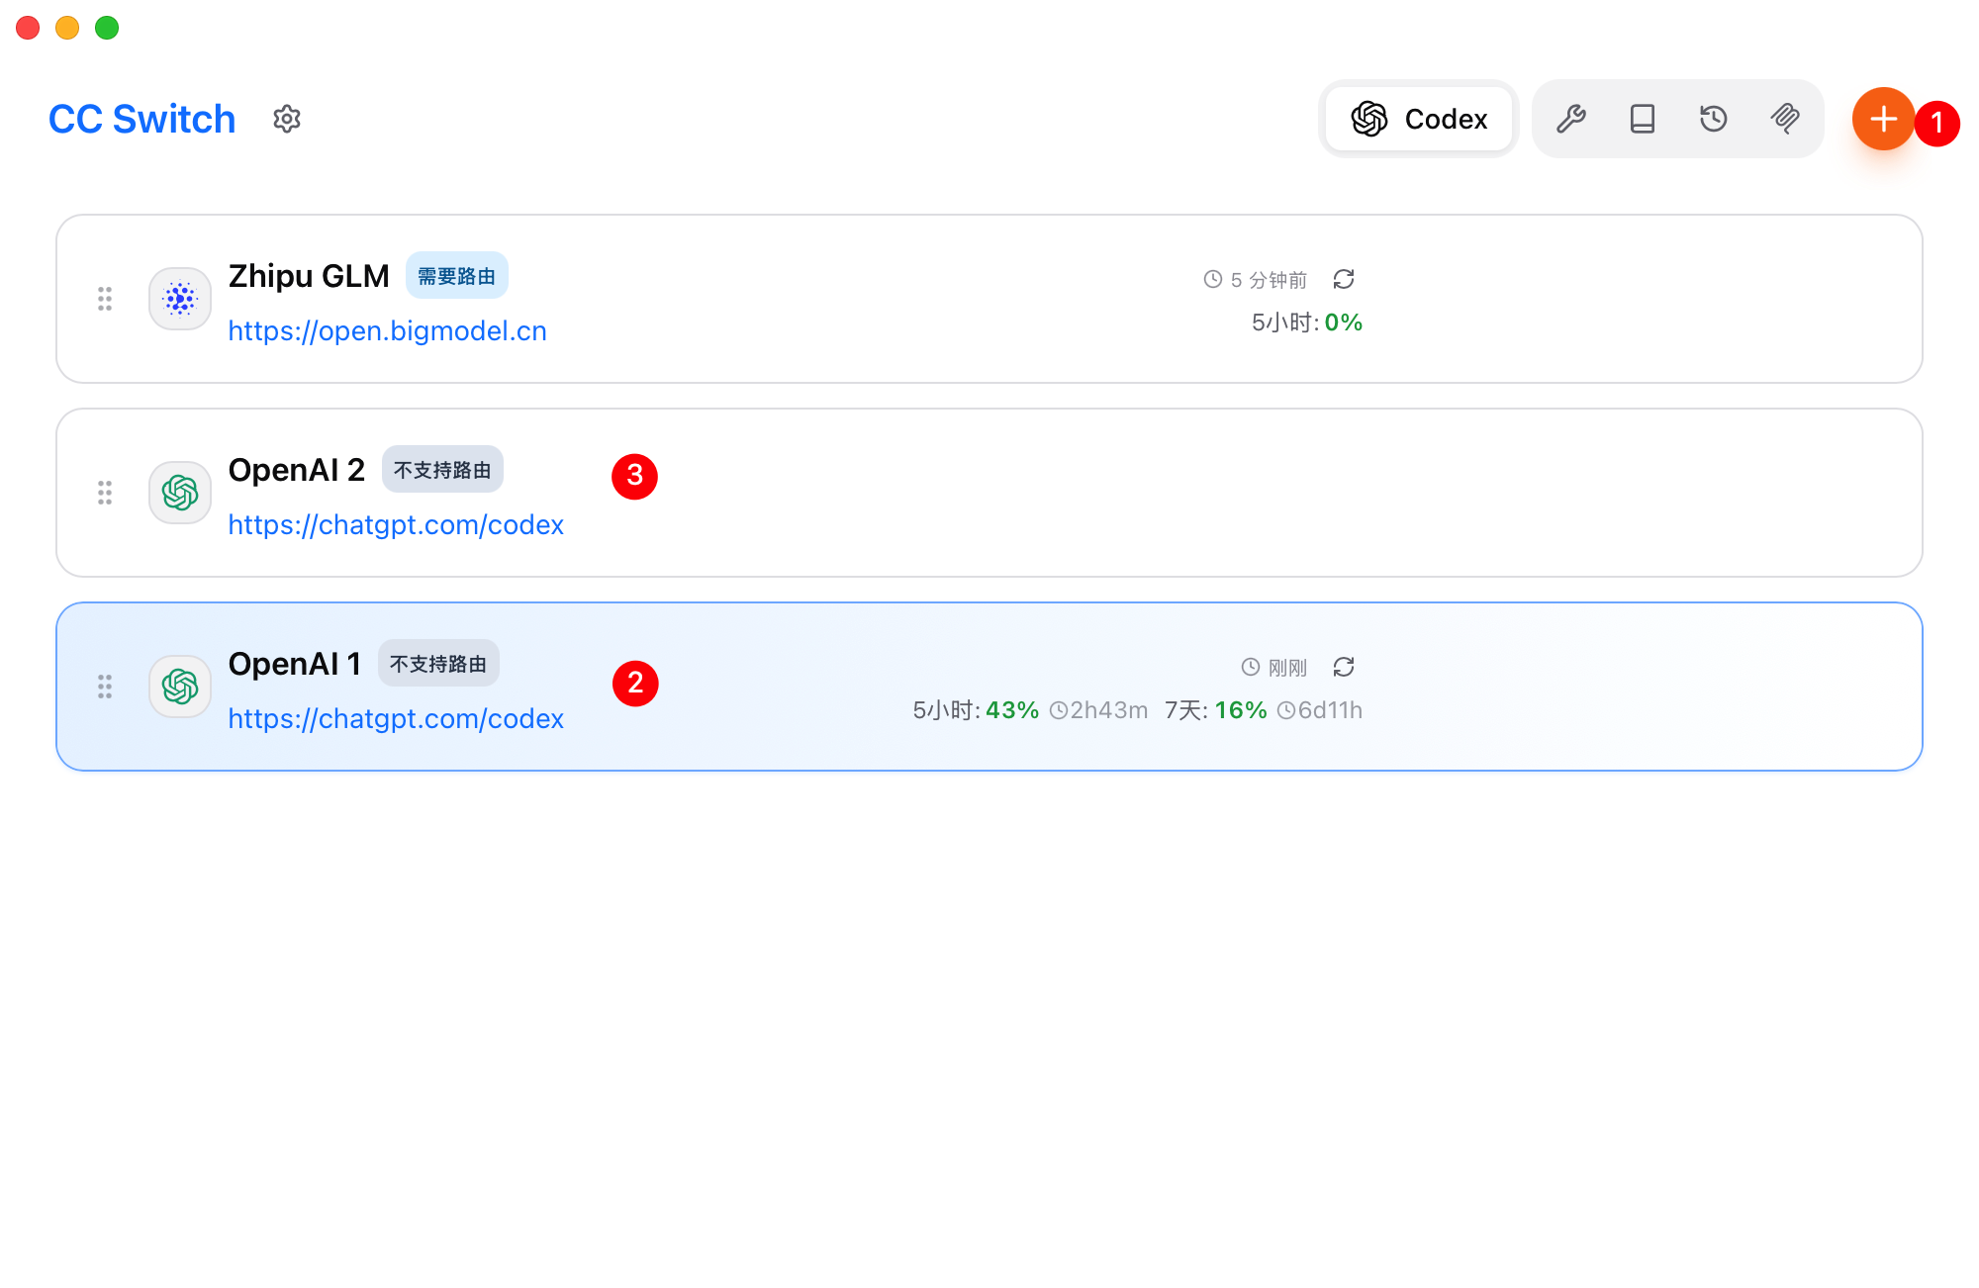Click the 需要路由 badge on Zhipu GLM
Viewport: 1979px width, 1288px height.
pos(456,276)
